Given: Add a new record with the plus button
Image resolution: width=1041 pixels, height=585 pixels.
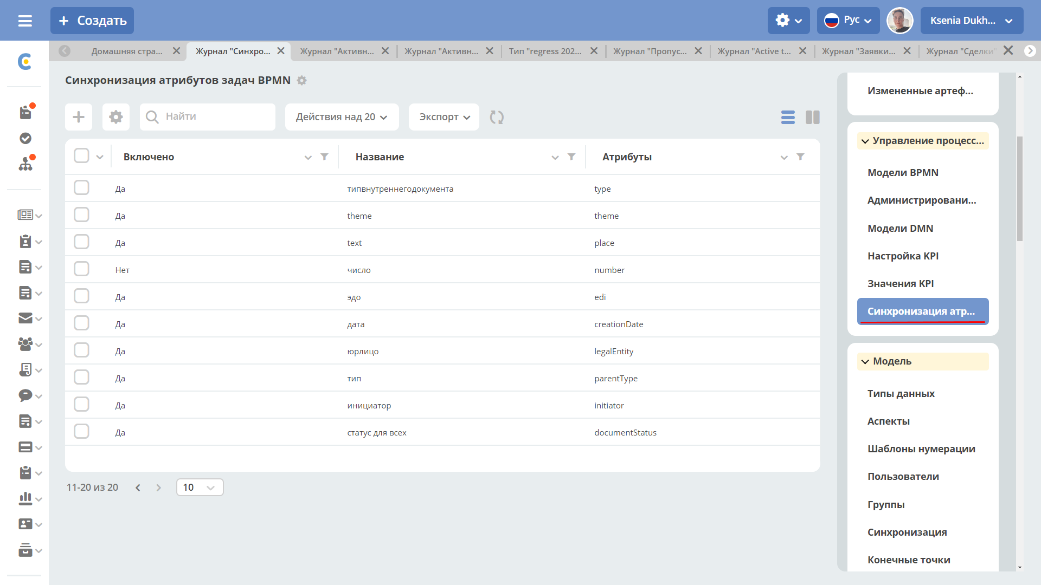Looking at the screenshot, I should [x=79, y=117].
